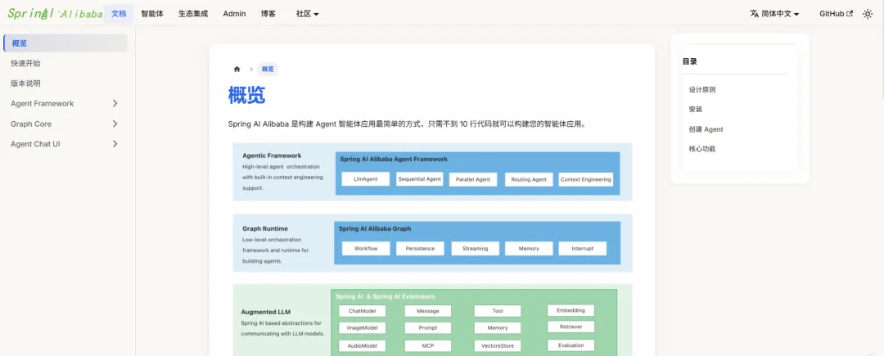Viewport: 884px width, 356px height.
Task: Click the Message box in the diagram
Action: pos(428,311)
